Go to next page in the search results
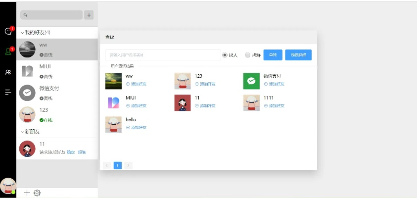Screen dimensions: 417x198 129,165
